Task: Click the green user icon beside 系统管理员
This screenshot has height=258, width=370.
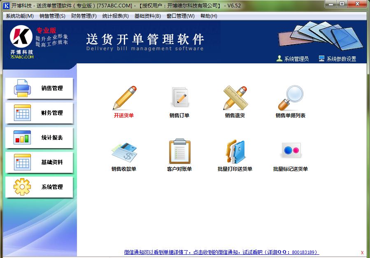Action: point(279,58)
